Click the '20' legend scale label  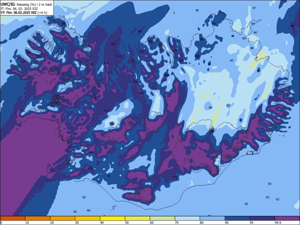(52, 223)
